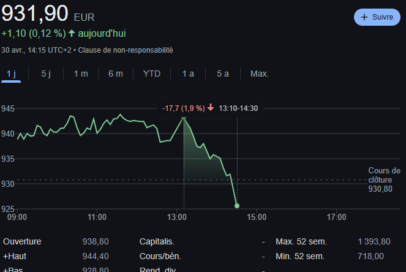Show the 5 a chart range
This screenshot has height=272, width=406.
pos(223,74)
